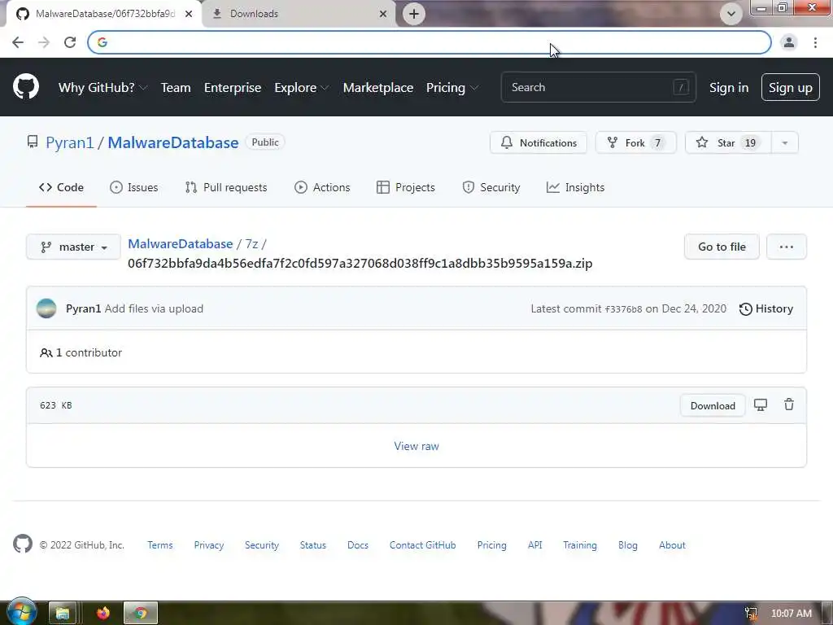Go back with the browser back arrow
The height and width of the screenshot is (625, 833).
click(18, 42)
